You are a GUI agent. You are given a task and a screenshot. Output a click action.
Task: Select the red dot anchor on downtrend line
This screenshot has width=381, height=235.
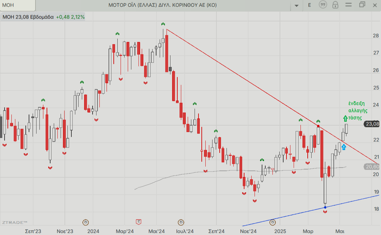click(318, 126)
